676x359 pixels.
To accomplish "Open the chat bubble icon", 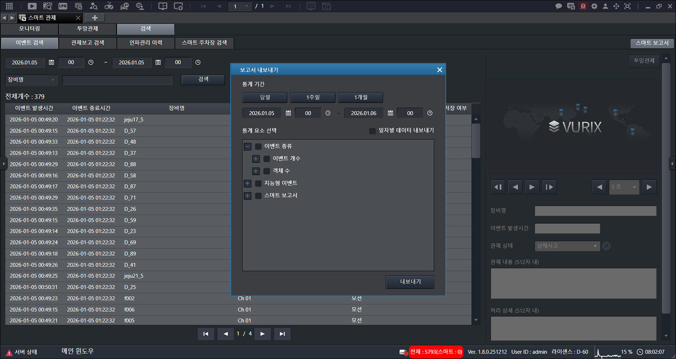I will (x=559, y=6).
